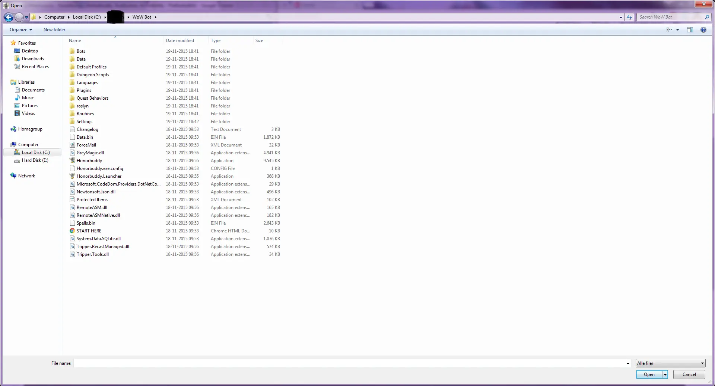This screenshot has width=715, height=386.
Task: Select the ForceMail XML file icon
Action: point(72,145)
